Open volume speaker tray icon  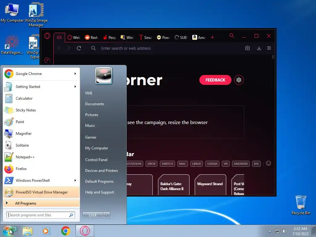pos(285,231)
